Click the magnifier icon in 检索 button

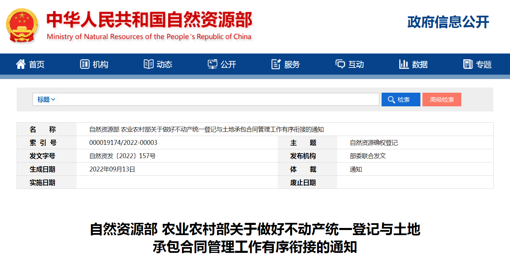[391, 100]
